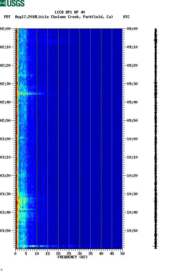Screen dimensions: 169x273
Task: Click the 30 Hz frequency axis label
Action: (x=80, y=254)
